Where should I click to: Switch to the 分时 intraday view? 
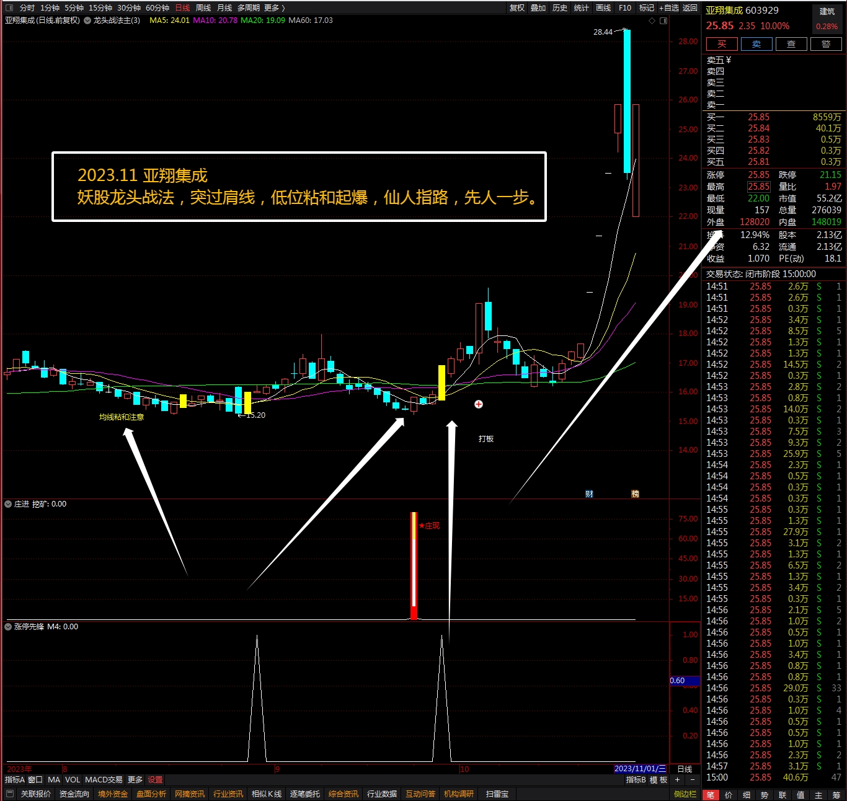(x=27, y=8)
